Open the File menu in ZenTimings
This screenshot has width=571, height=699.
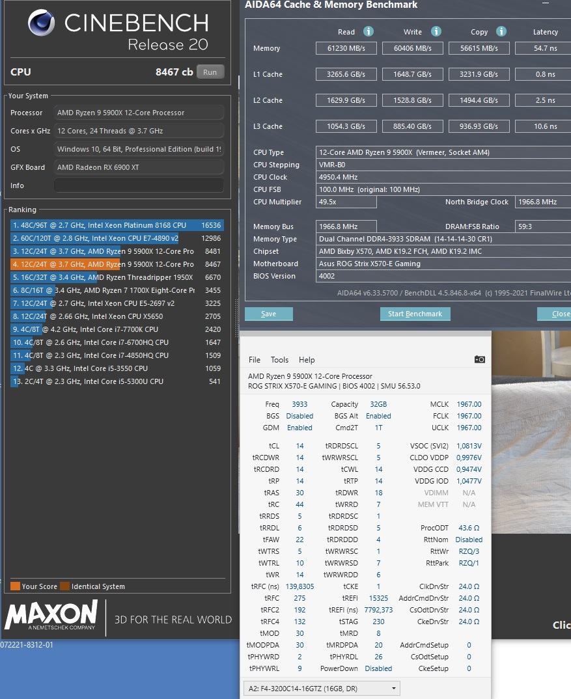tap(255, 360)
